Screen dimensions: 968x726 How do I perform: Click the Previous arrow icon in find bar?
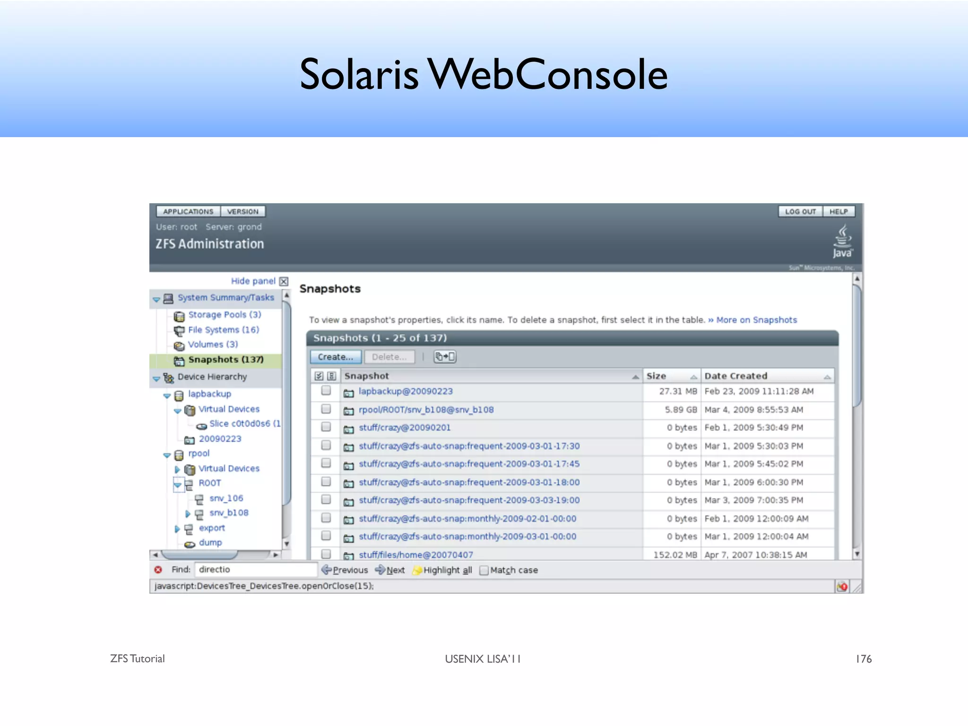[326, 570]
